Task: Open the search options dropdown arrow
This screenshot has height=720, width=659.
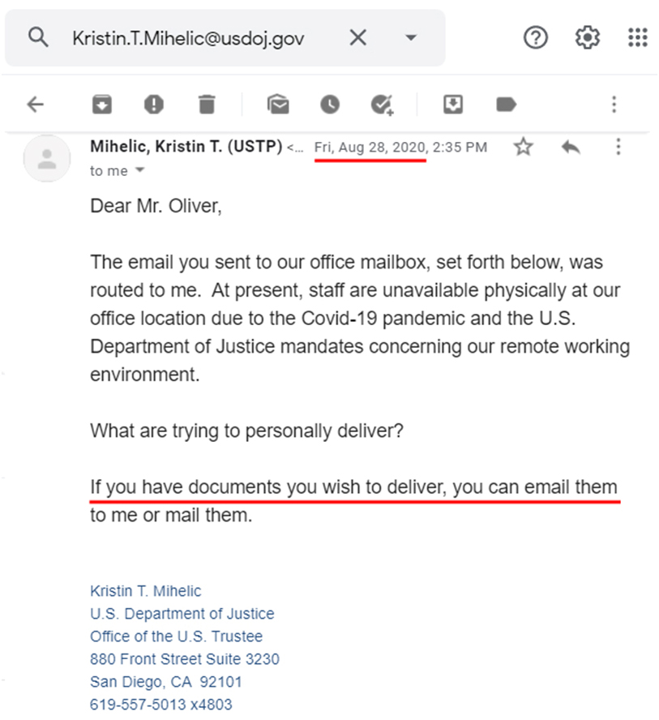Action: 411,37
